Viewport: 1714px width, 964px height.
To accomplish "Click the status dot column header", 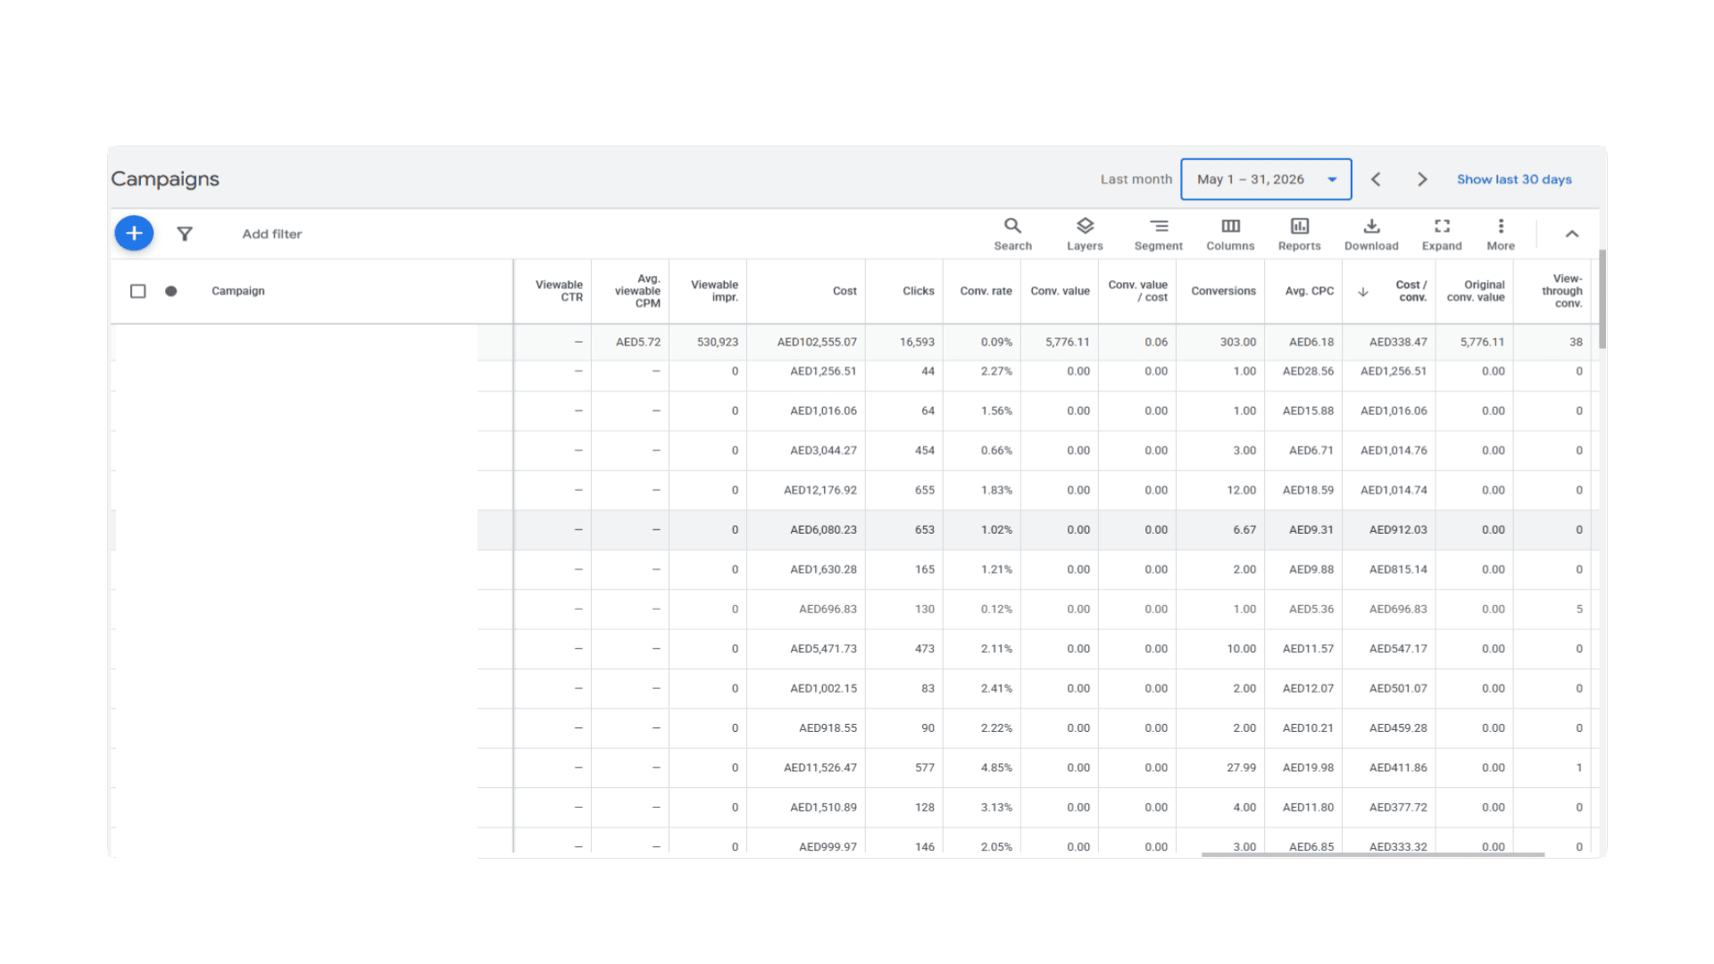I will pos(171,291).
